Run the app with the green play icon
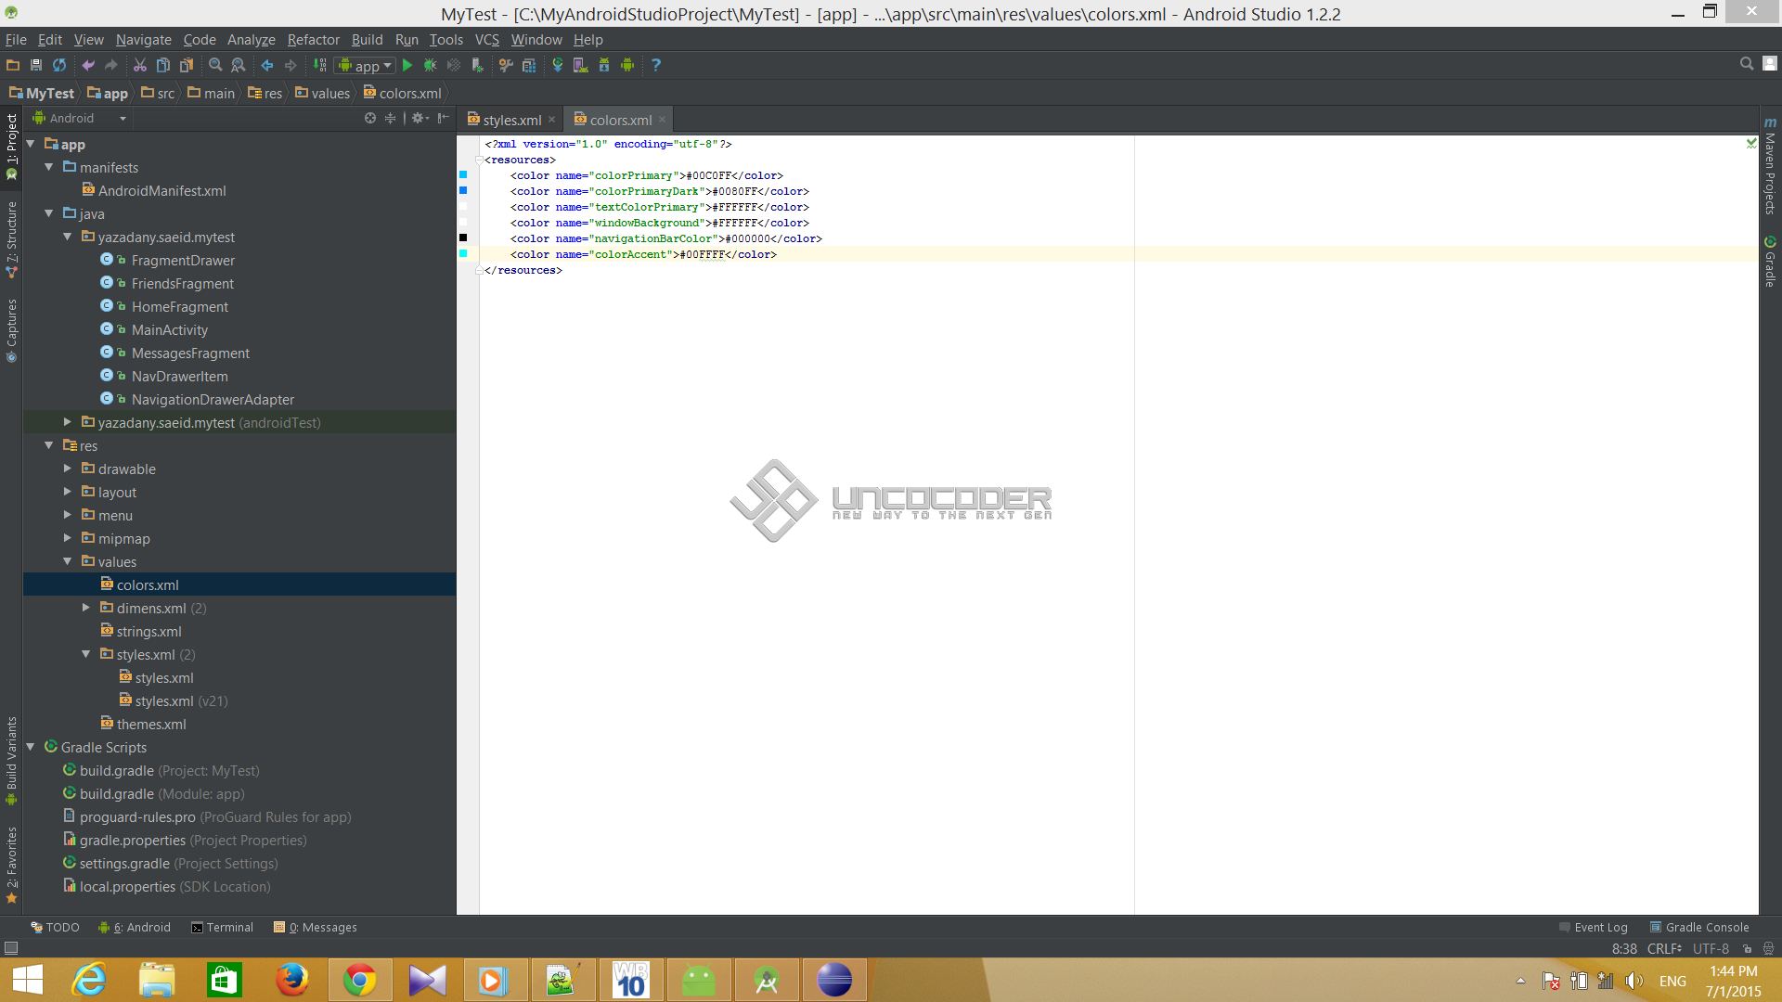The image size is (1782, 1002). click(x=407, y=65)
